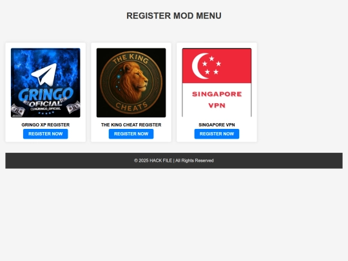Click the white crescent moon on the flag
Viewport: 348px width, 261px height.
[x=200, y=66]
